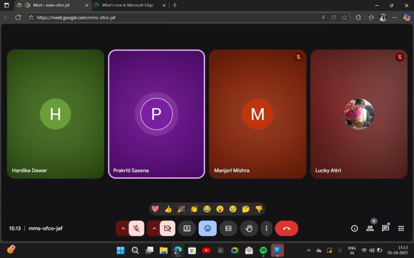This screenshot has width=414, height=258.
Task: Raise hand in the meeting
Action: [x=249, y=228]
